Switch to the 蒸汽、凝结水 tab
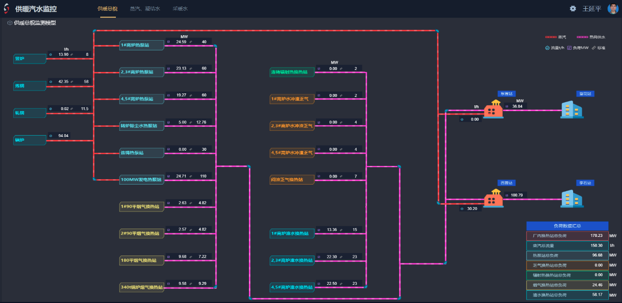Screen dimensions: 622x303 (x=145, y=9)
